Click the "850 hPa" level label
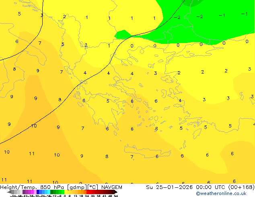255x197 pixels. click(x=53, y=187)
